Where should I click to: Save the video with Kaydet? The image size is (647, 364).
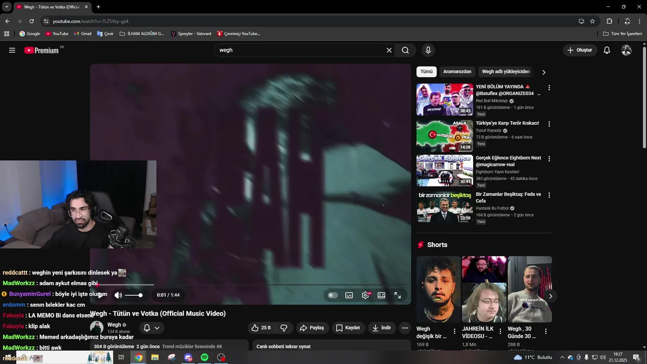tap(348, 328)
